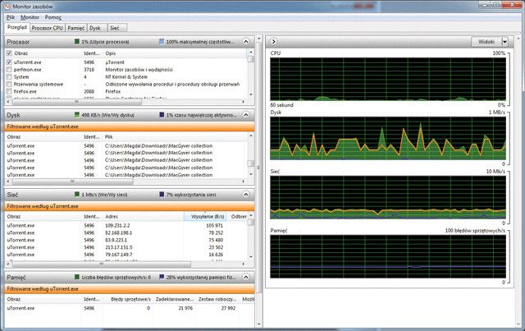The image size is (525, 331).
Task: Collapse the Dysk section chevron
Action: click(x=246, y=115)
